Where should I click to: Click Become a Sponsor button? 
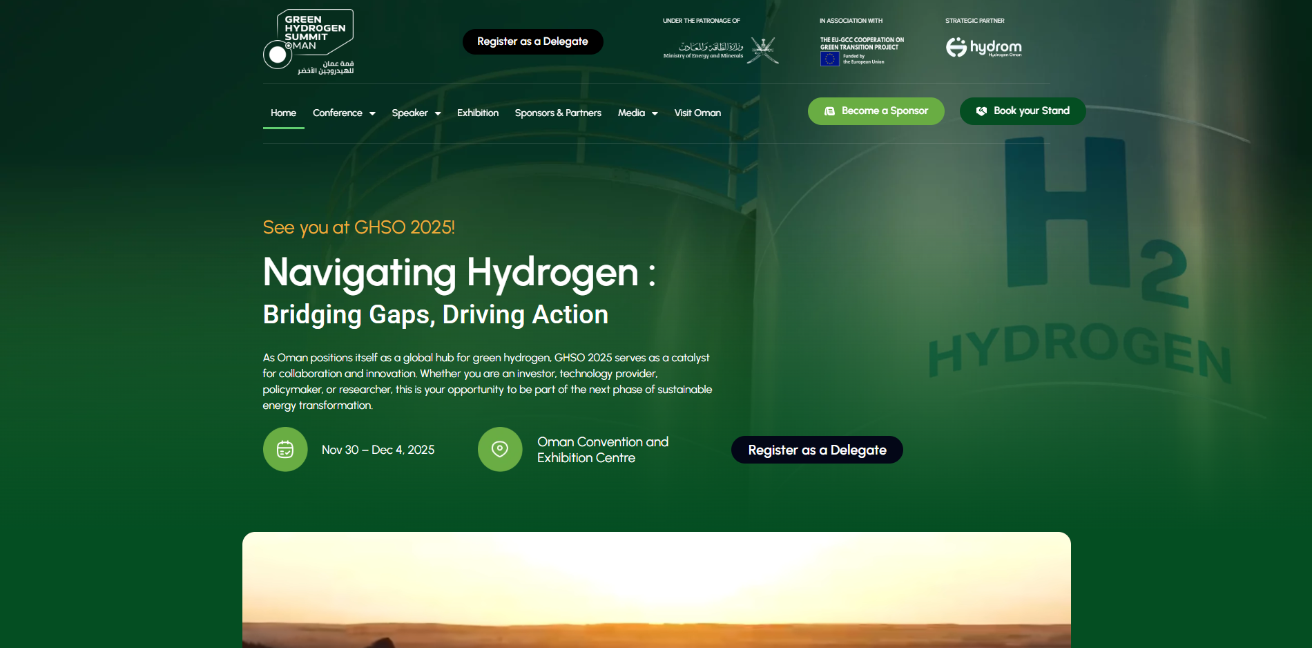[876, 111]
